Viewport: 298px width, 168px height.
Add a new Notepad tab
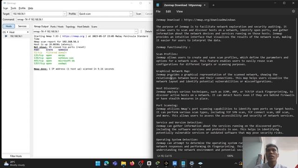(x=213, y=5)
